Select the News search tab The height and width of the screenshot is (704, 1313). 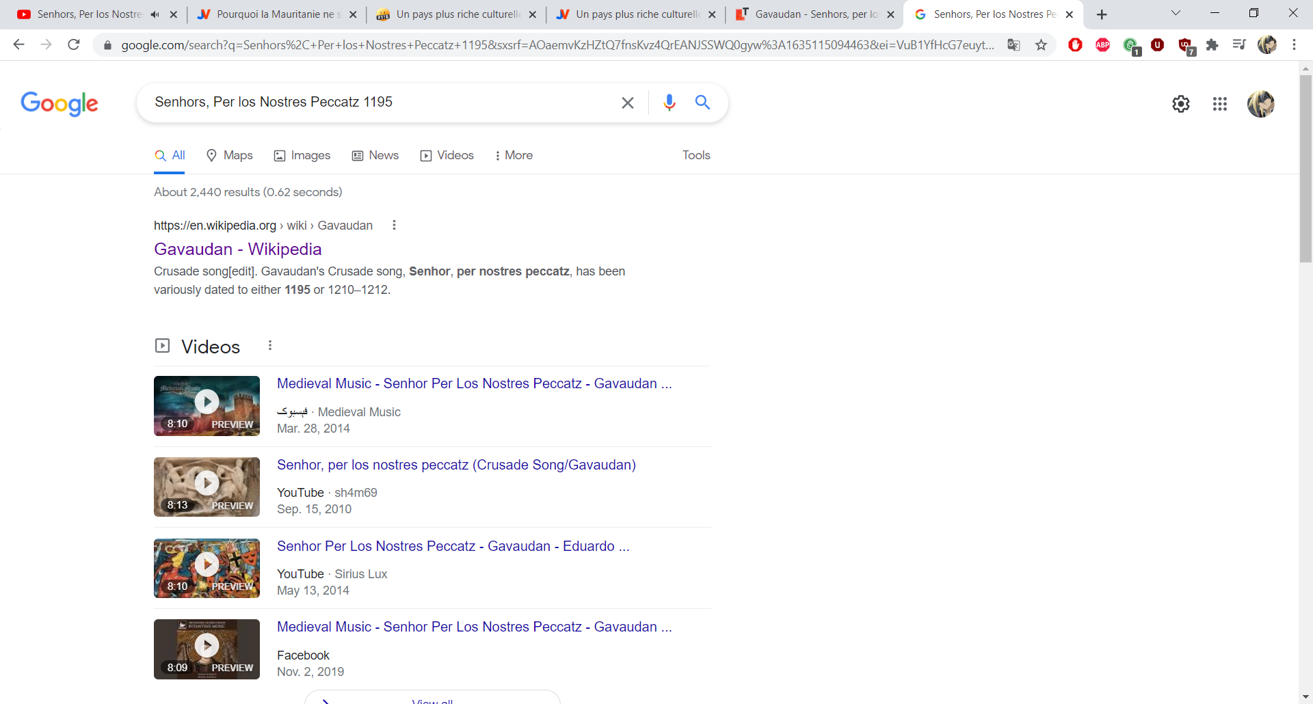[x=375, y=156]
